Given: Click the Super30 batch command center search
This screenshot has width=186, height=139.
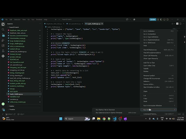Looking at the screenshot, I should [x=92, y=19].
